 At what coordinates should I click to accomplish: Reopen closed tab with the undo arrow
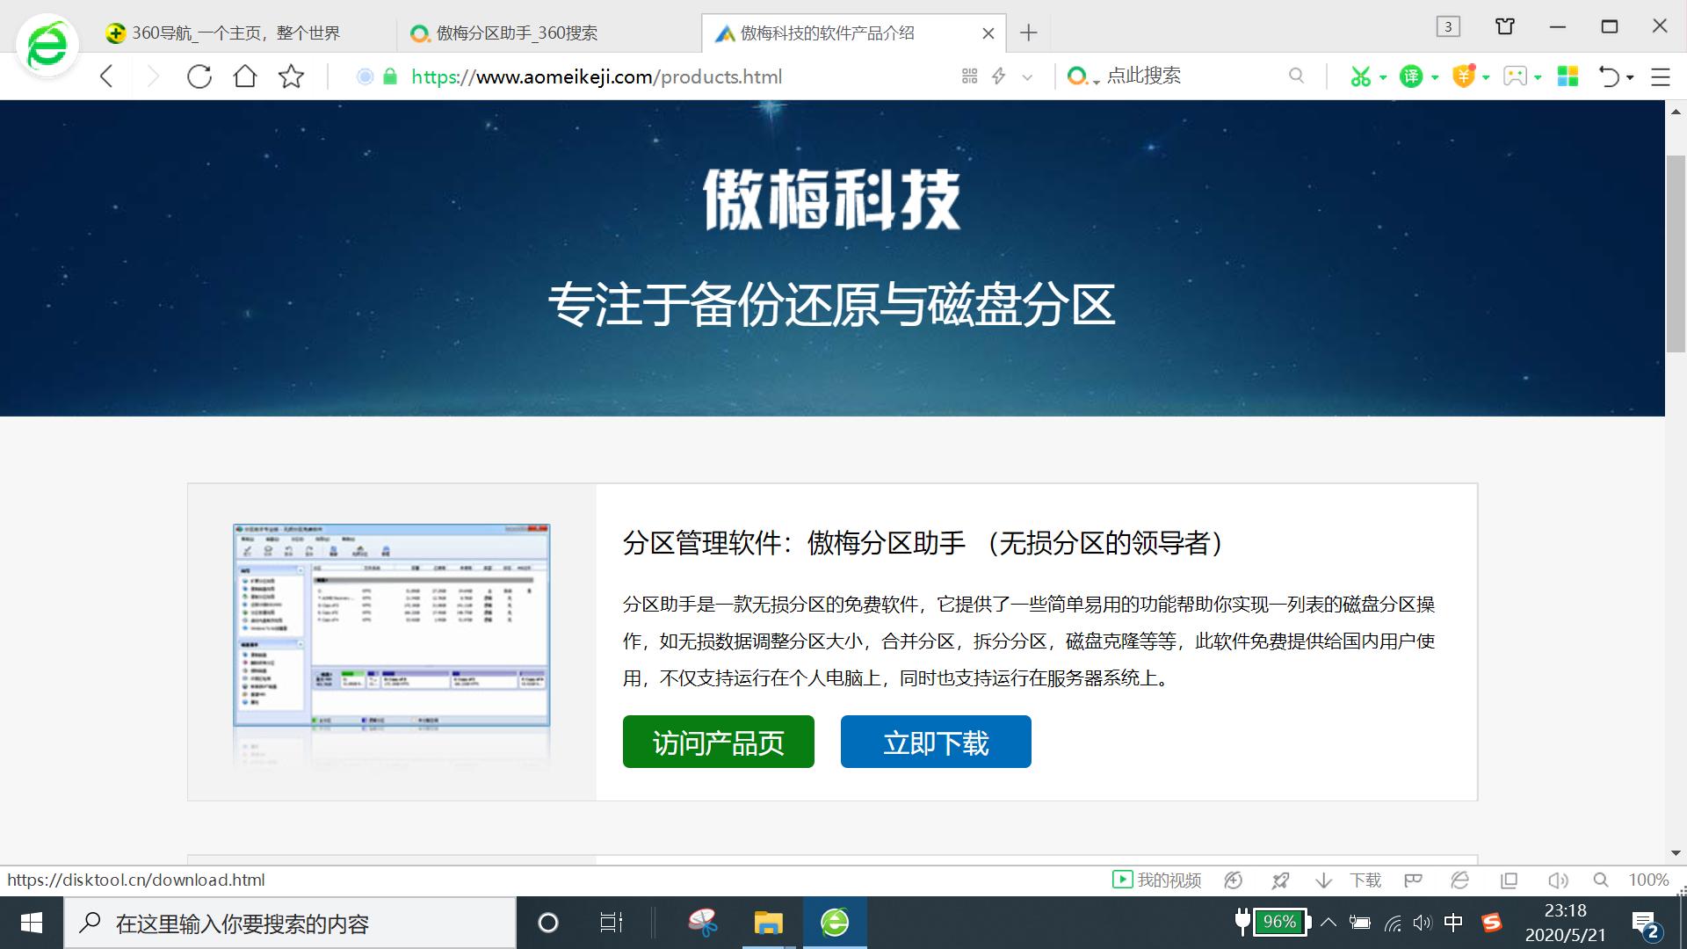(1611, 76)
